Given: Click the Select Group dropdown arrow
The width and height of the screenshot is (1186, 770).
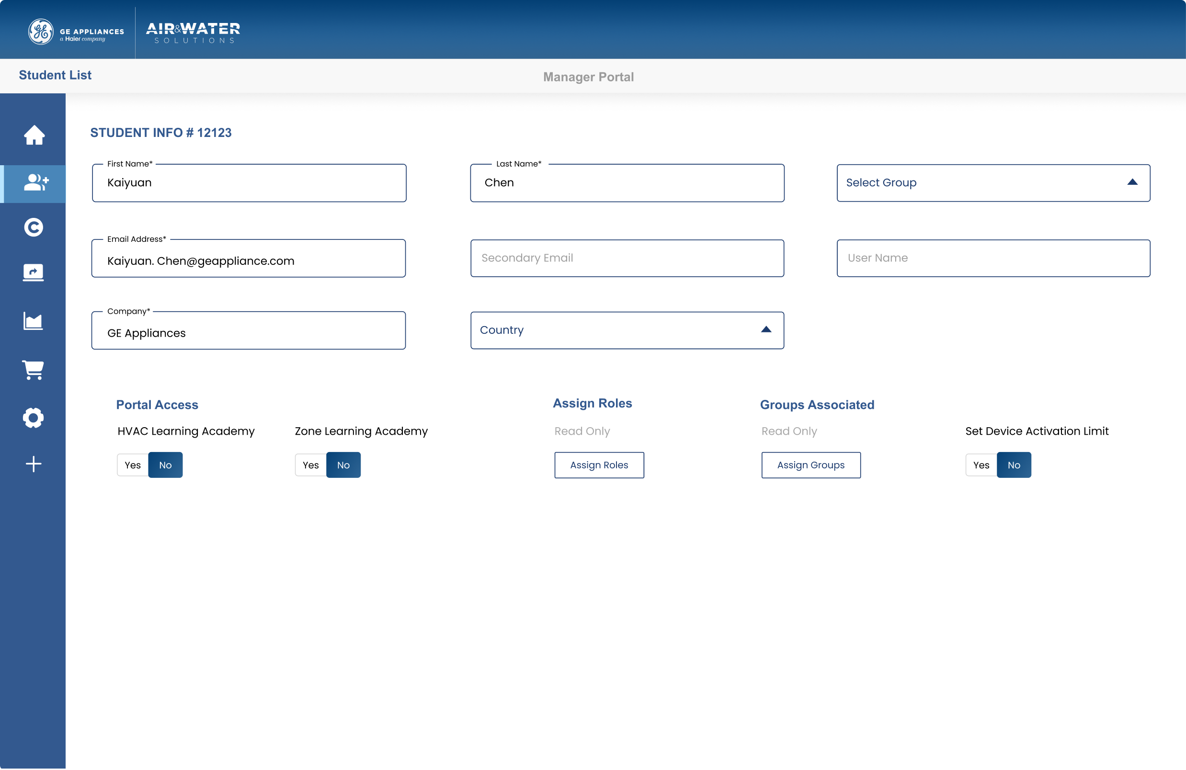Looking at the screenshot, I should [x=1132, y=182].
